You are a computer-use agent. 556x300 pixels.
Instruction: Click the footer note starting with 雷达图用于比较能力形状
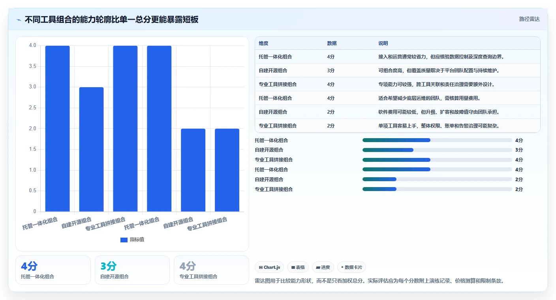(x=379, y=281)
